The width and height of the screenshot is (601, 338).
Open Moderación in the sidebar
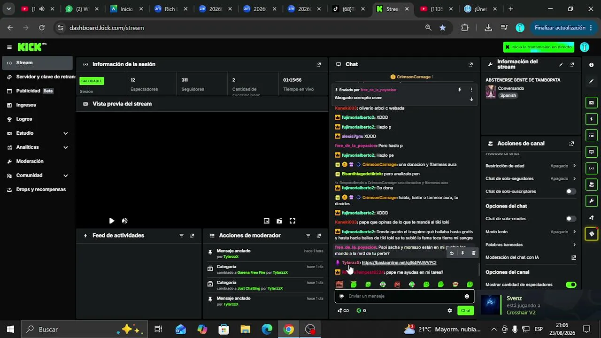pyautogui.click(x=38, y=161)
